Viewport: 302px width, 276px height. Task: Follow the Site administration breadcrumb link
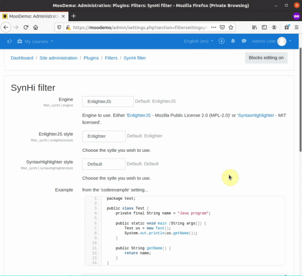[58, 58]
